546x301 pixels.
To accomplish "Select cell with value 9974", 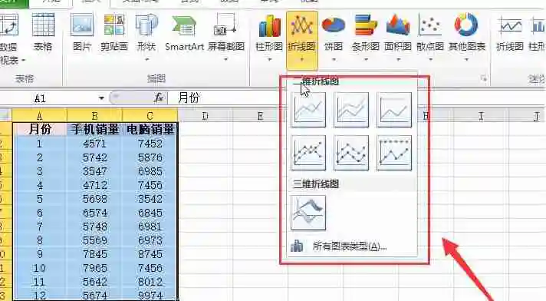I will point(150,295).
